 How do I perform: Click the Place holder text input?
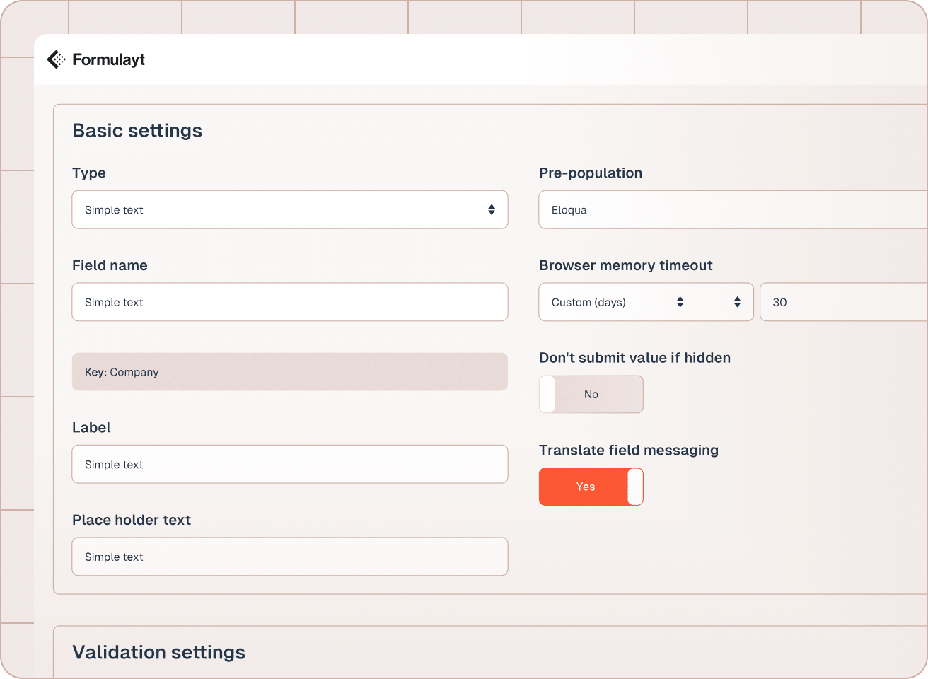[290, 557]
